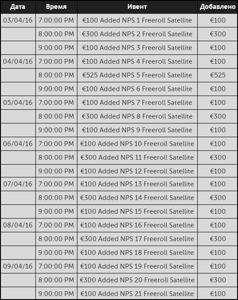Click the NPS 21 Freeroll Satellite event
The image size is (238, 300).
click(x=137, y=294)
